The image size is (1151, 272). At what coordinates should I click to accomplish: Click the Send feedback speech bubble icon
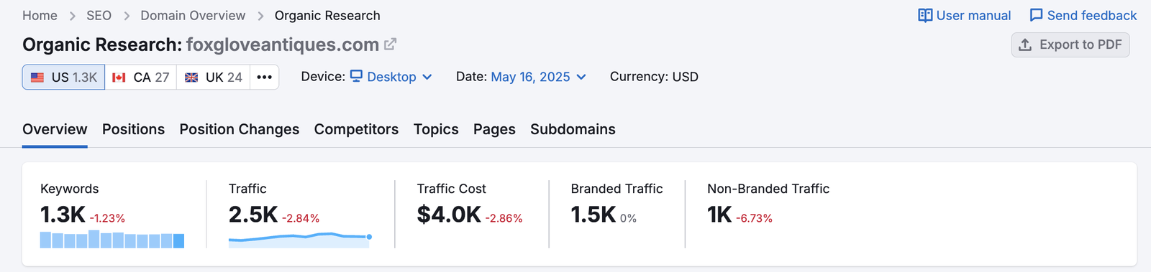(1036, 16)
